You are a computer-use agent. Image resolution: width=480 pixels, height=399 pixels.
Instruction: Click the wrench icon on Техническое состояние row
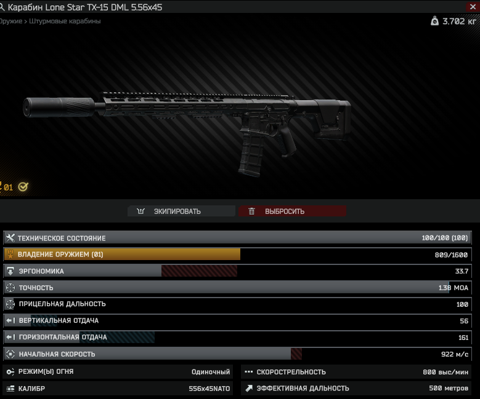[10, 238]
